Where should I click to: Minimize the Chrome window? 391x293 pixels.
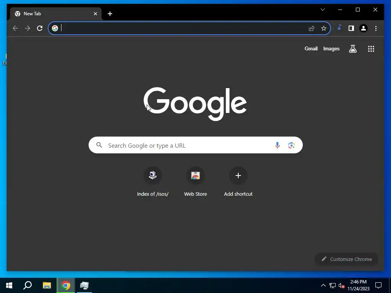pos(340,10)
